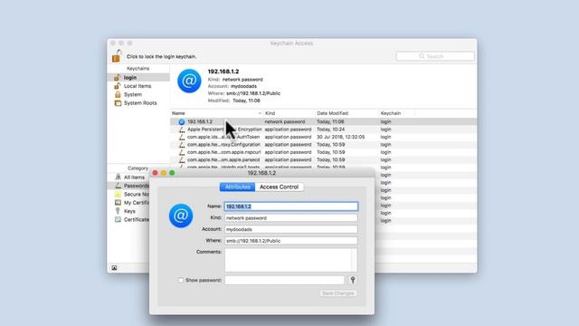
Task: Minimize the 192.168.1.2 dialog window
Action: [164, 173]
